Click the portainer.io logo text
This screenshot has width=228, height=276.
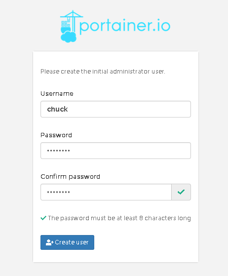(125, 26)
